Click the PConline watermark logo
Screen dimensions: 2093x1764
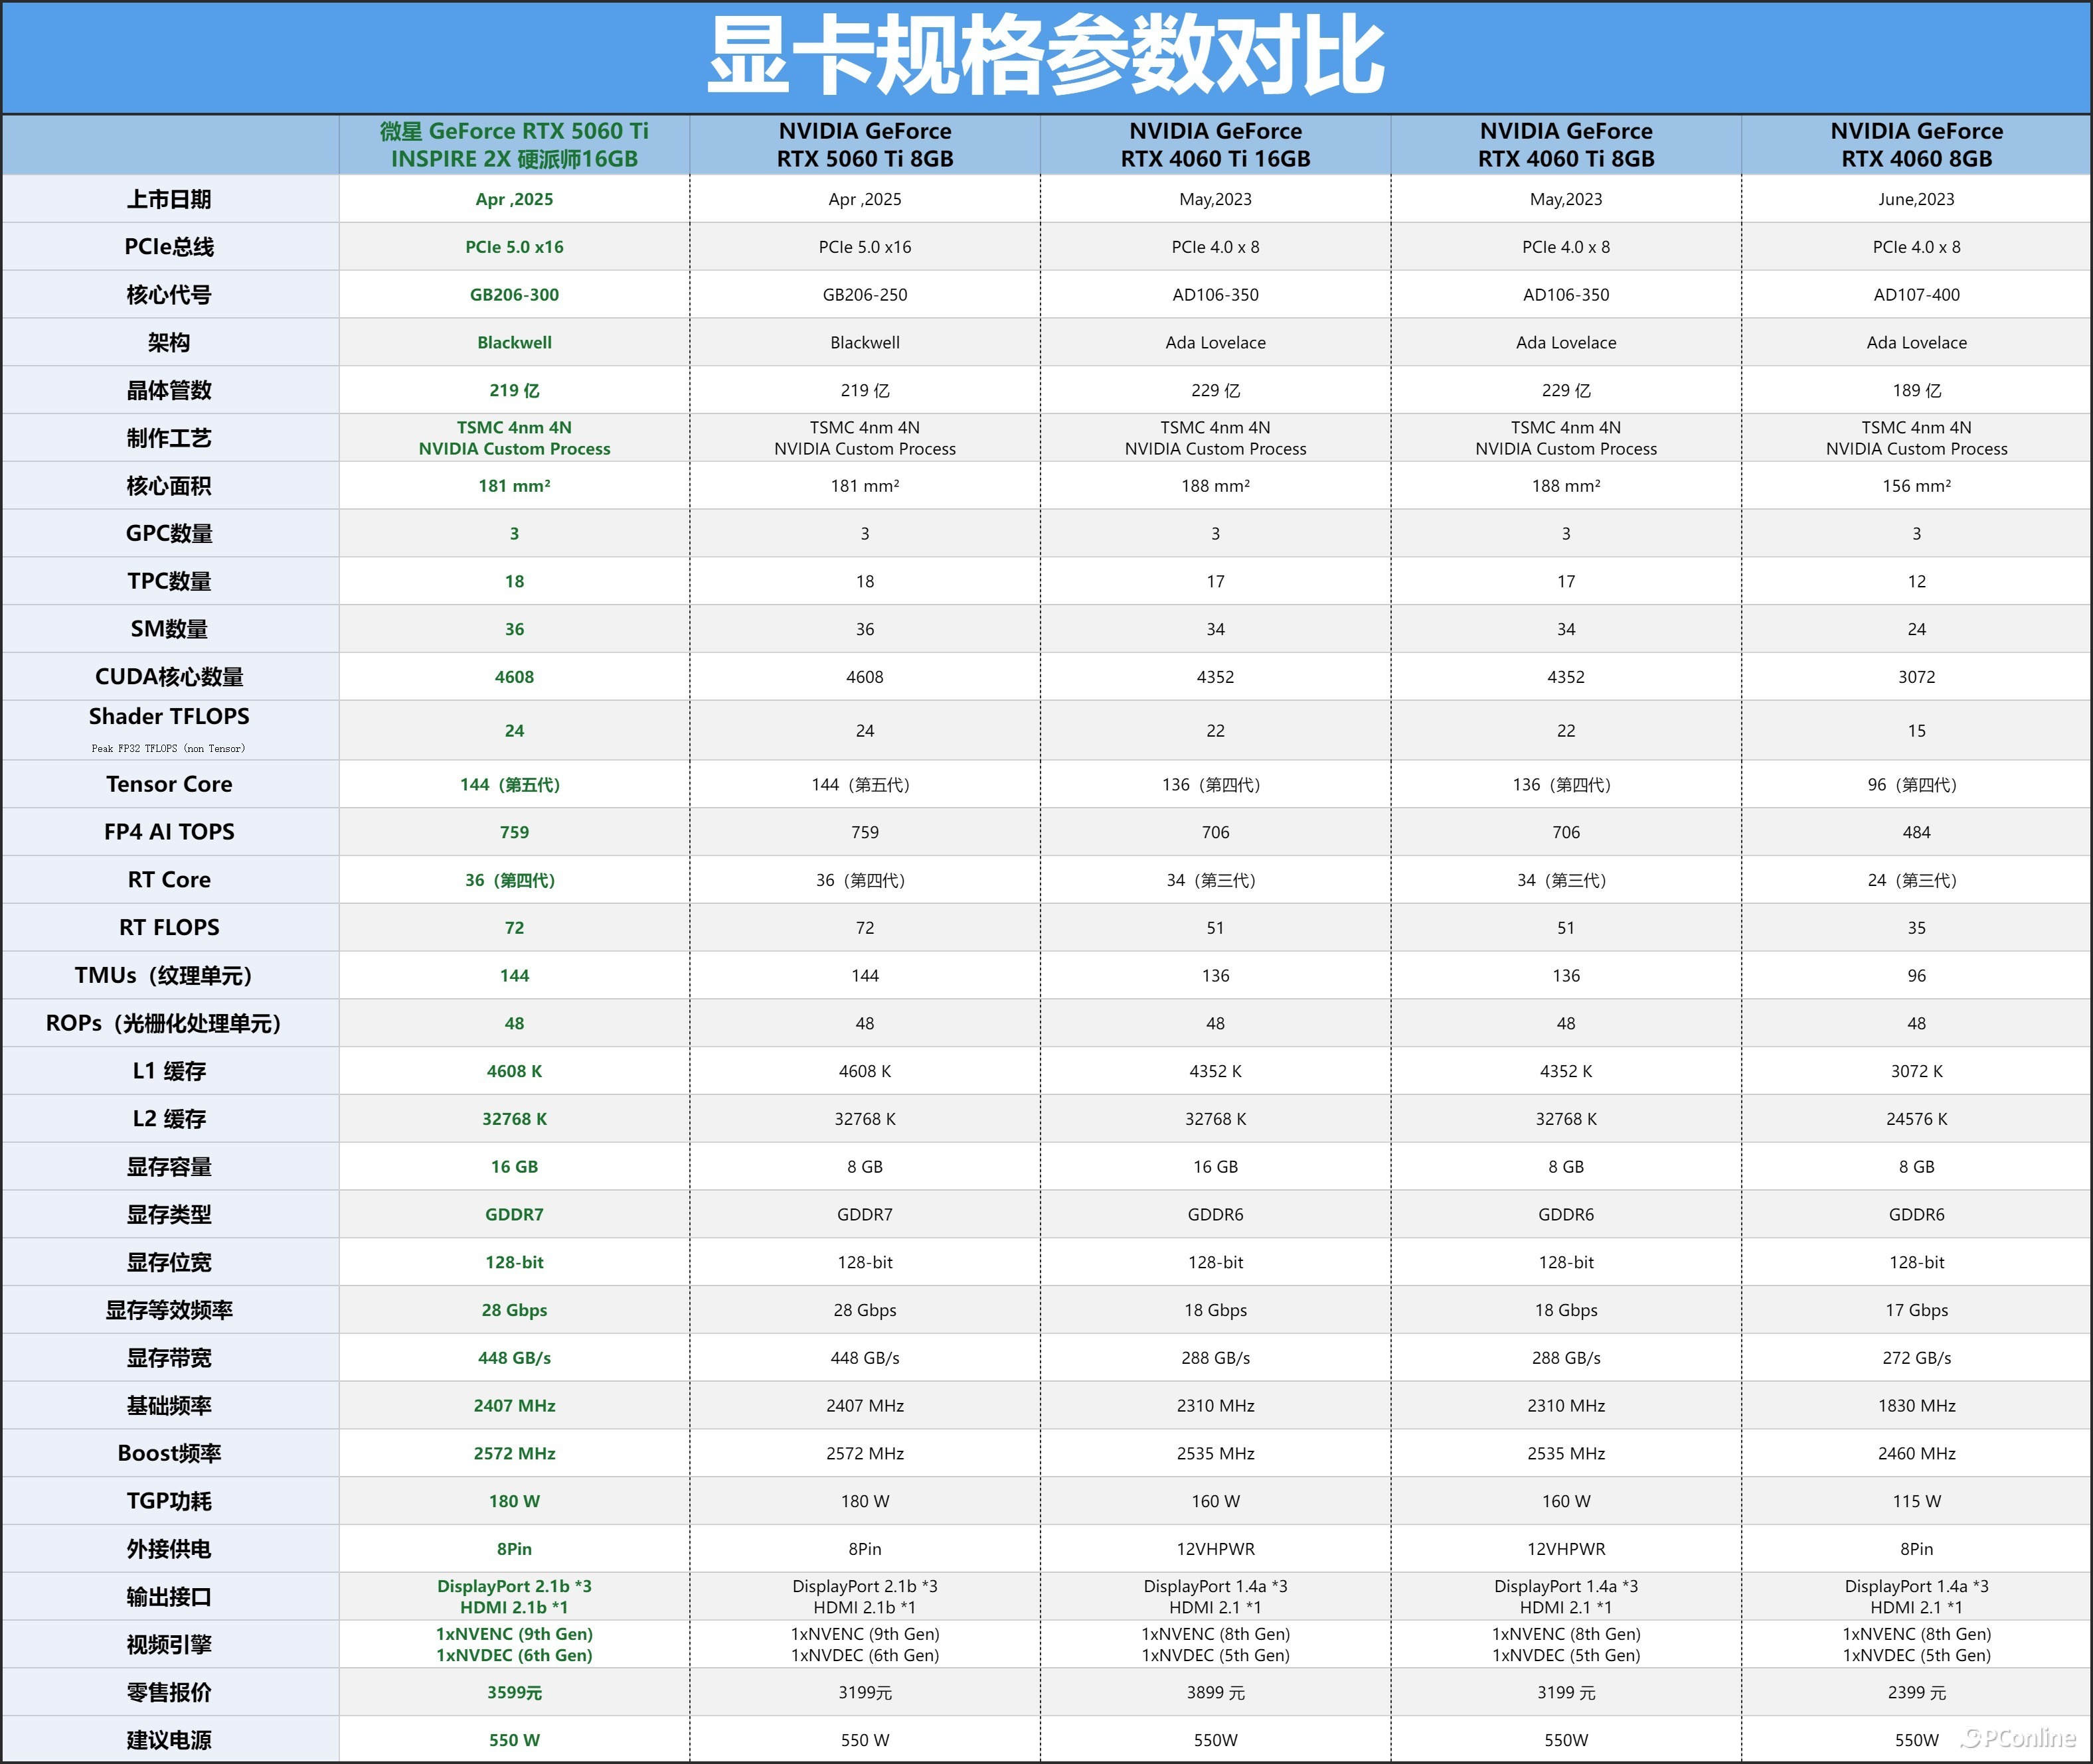click(x=2018, y=1738)
